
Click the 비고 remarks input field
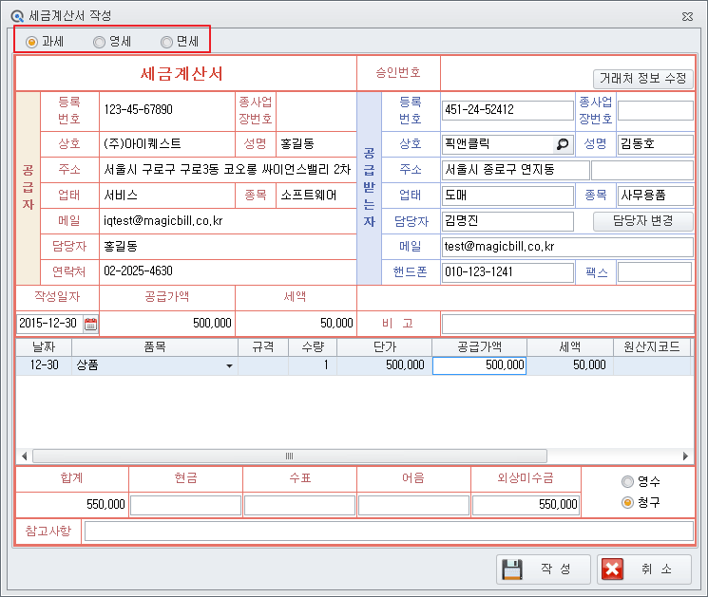pyautogui.click(x=567, y=324)
